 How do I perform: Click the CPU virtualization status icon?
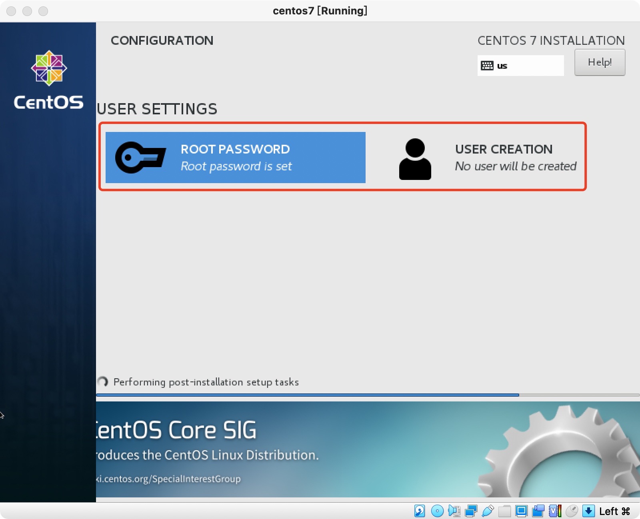click(555, 511)
